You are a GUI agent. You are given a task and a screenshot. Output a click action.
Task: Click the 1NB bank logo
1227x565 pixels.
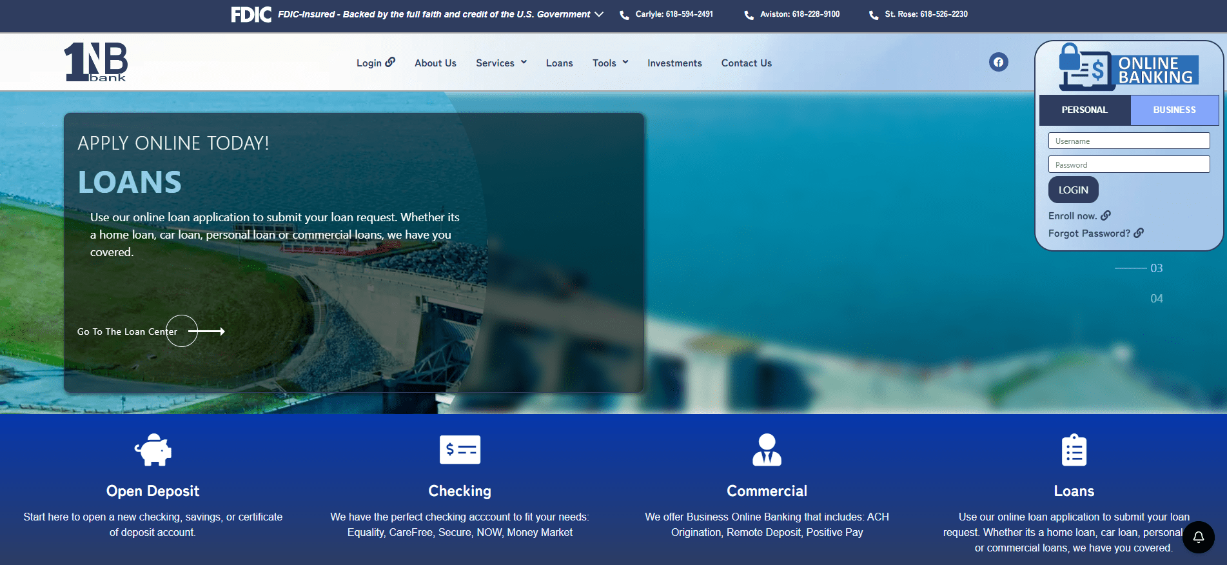click(x=95, y=62)
